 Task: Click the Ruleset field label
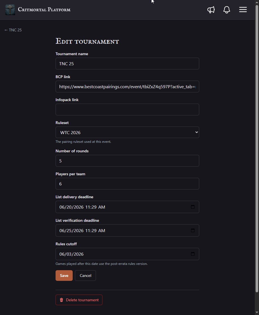pos(62,123)
